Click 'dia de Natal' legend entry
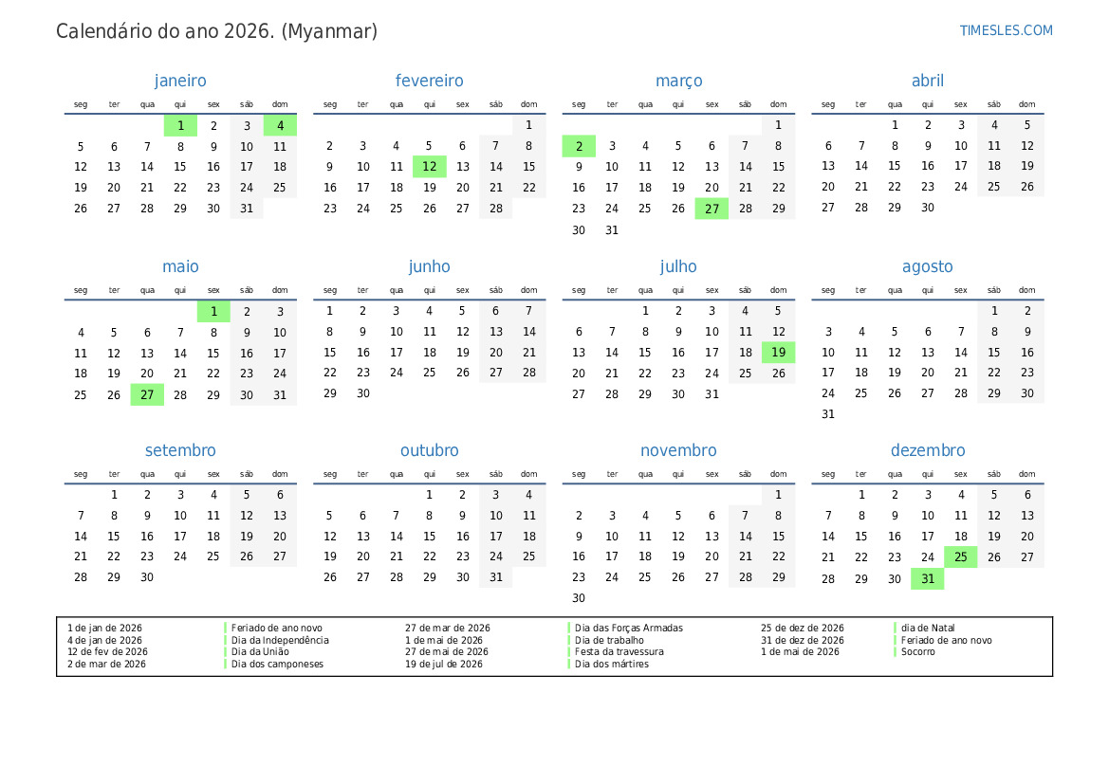1109x784 pixels. pos(928,628)
